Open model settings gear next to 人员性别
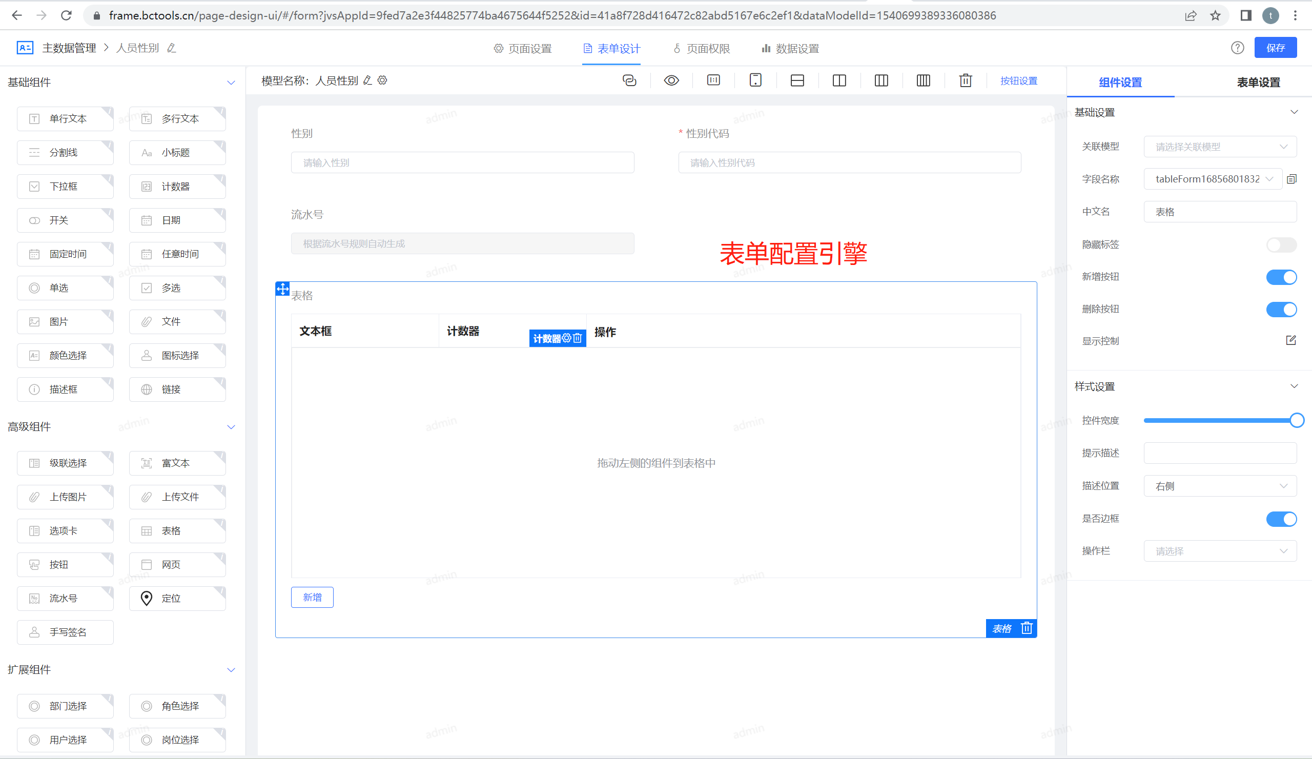Viewport: 1312px width, 759px height. click(x=383, y=80)
